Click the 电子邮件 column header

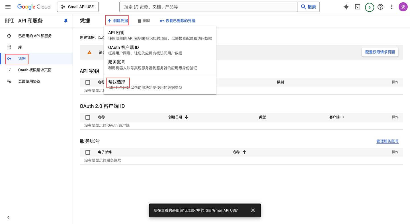coord(105,152)
